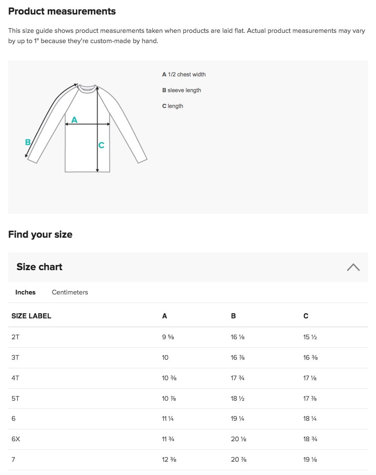Click the Size chart header
Image resolution: width=376 pixels, height=475 pixels.
40,267
